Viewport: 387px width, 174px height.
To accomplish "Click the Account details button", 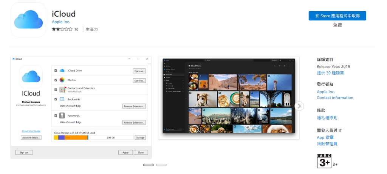I will pyautogui.click(x=31, y=137).
